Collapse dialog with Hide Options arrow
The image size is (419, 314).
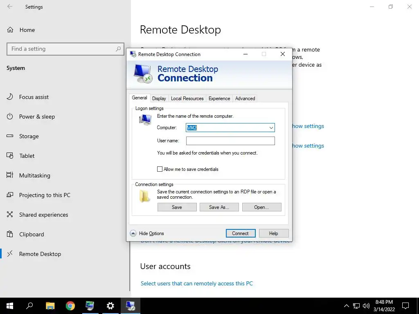133,233
